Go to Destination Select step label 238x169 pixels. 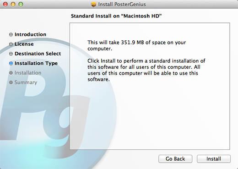pyautogui.click(x=38, y=54)
